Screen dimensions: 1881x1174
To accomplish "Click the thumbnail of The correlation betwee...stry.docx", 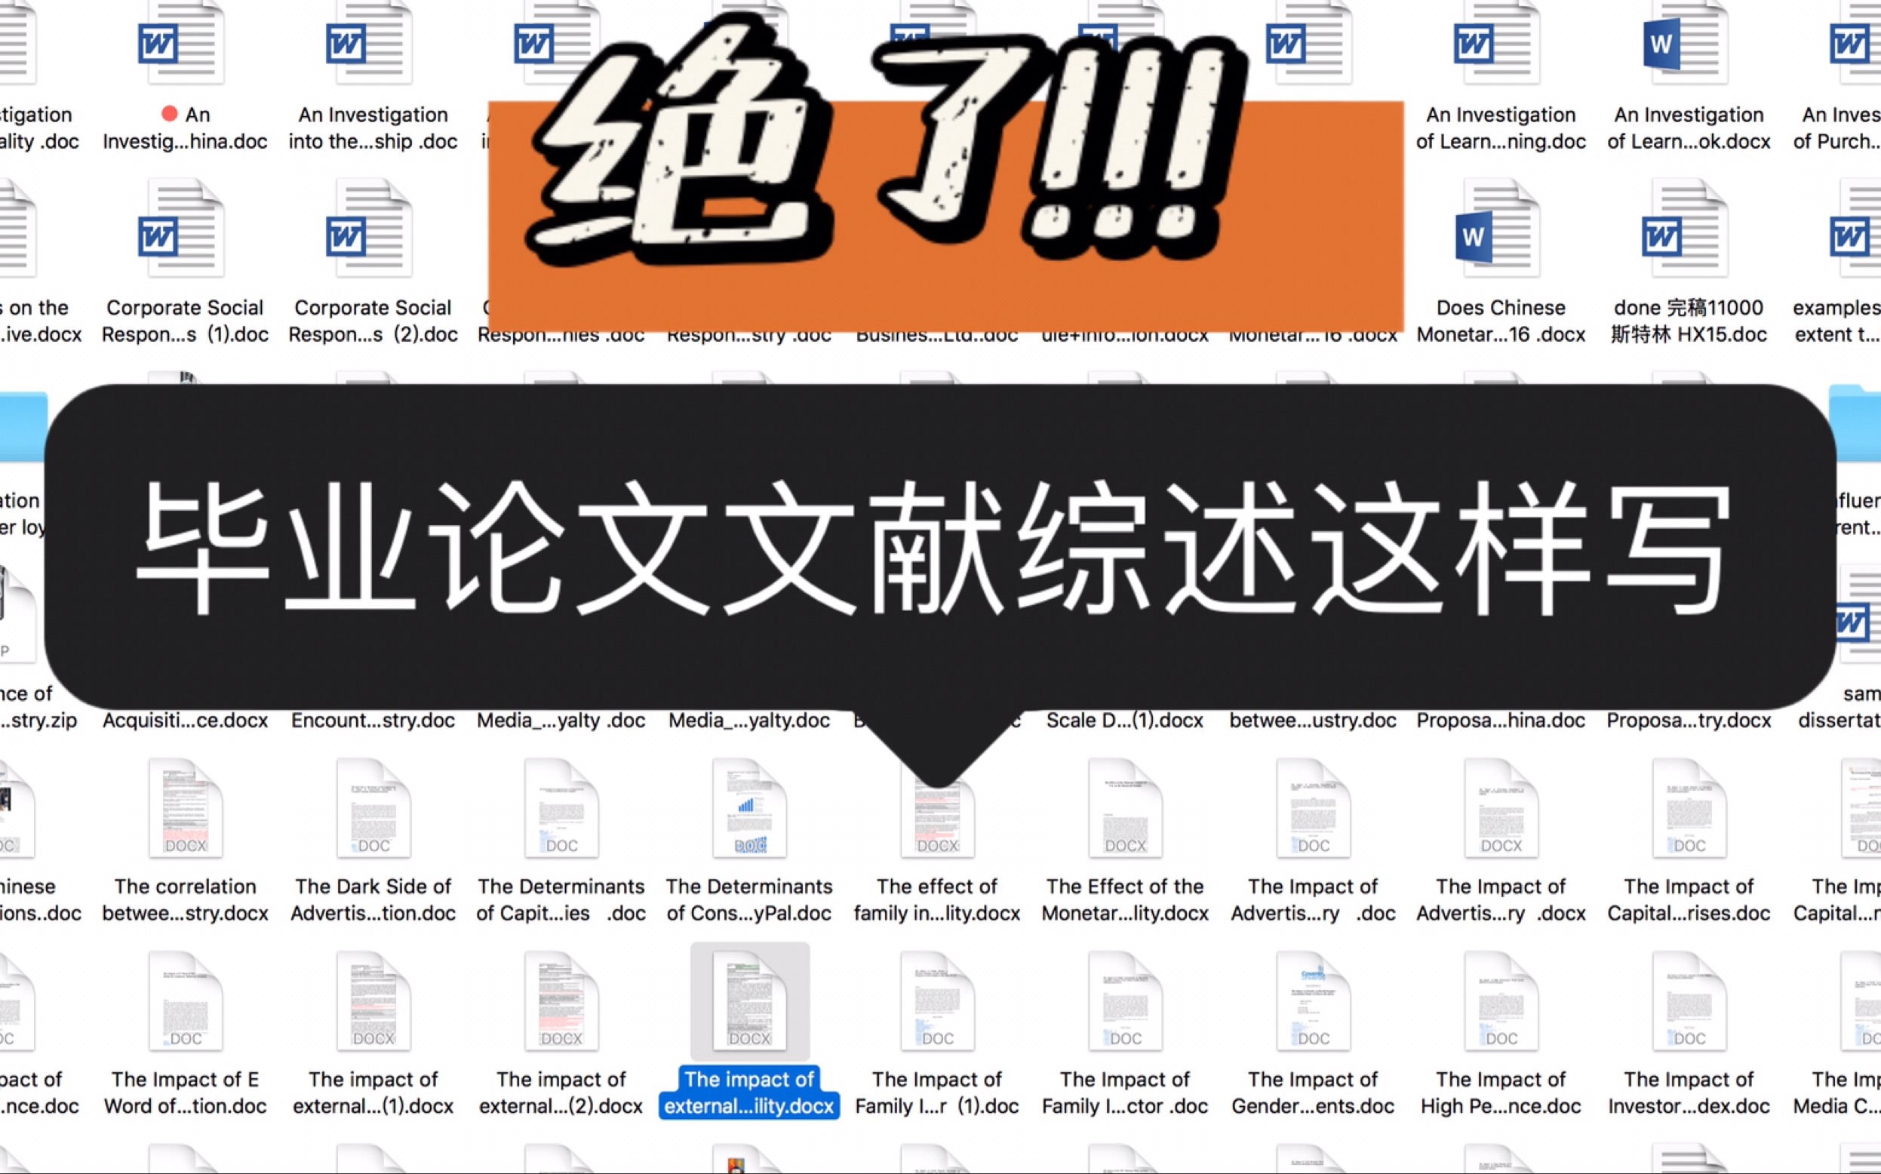I will (186, 808).
